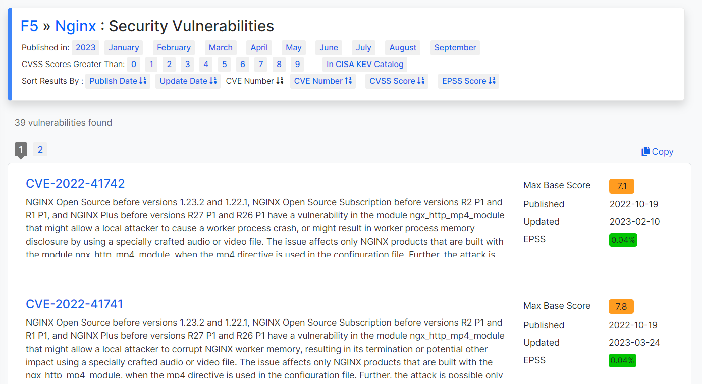Image resolution: width=702 pixels, height=384 pixels.
Task: Show CVSS scores greater than 1
Action: click(x=151, y=64)
